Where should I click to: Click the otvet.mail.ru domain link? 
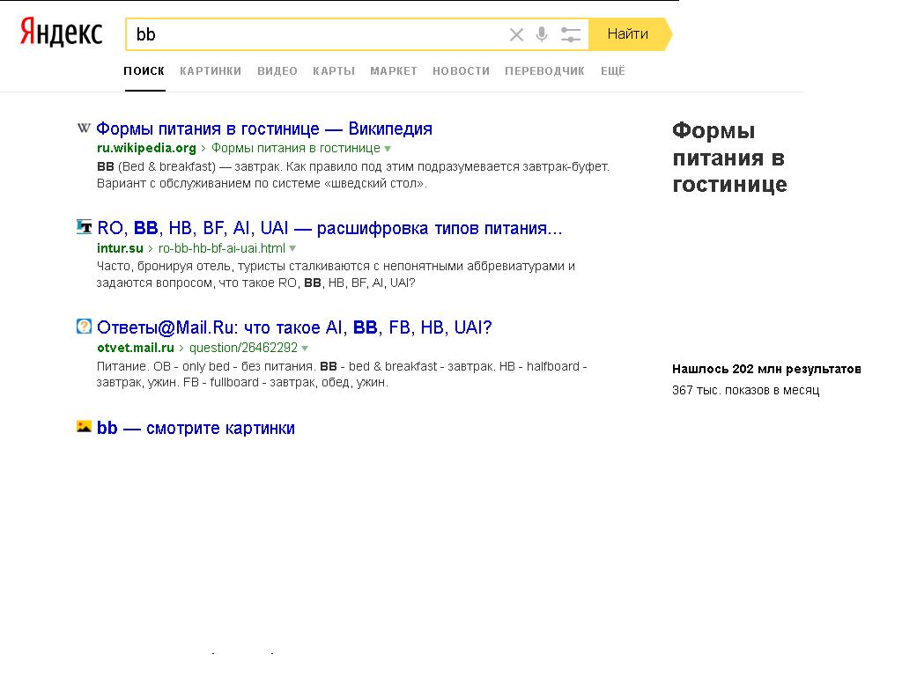[135, 348]
